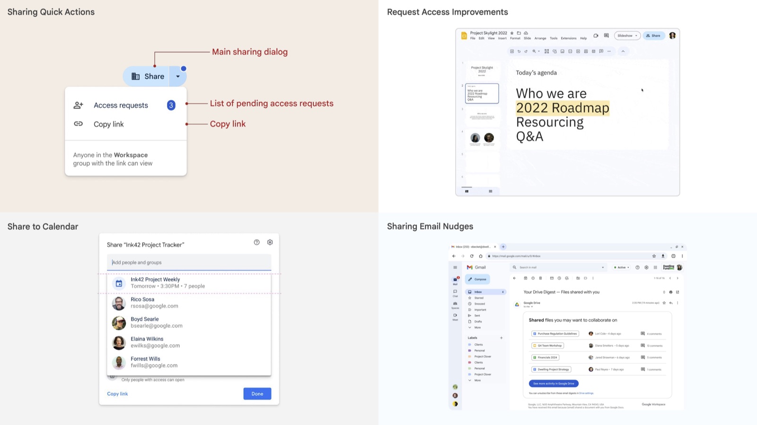Open the comment history icon in Slides
This screenshot has height=425, width=757.
click(606, 35)
